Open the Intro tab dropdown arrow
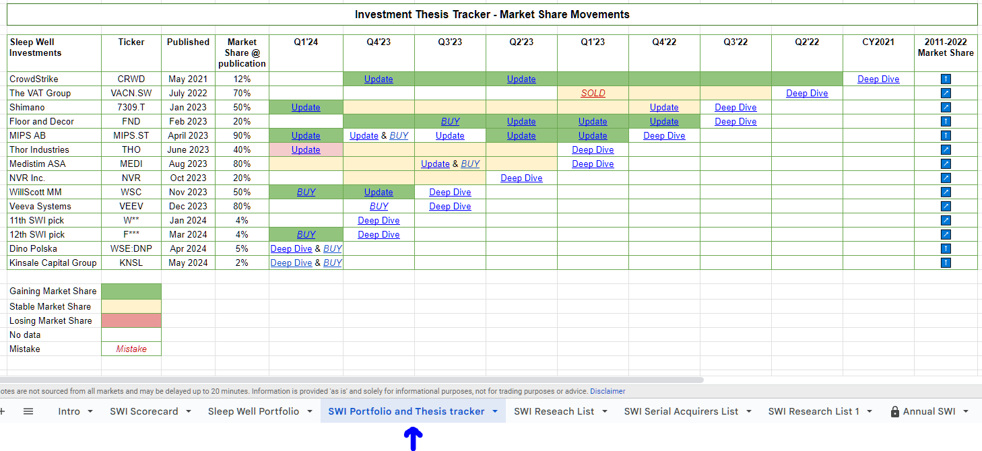Viewport: 982px width, 451px height. click(90, 411)
